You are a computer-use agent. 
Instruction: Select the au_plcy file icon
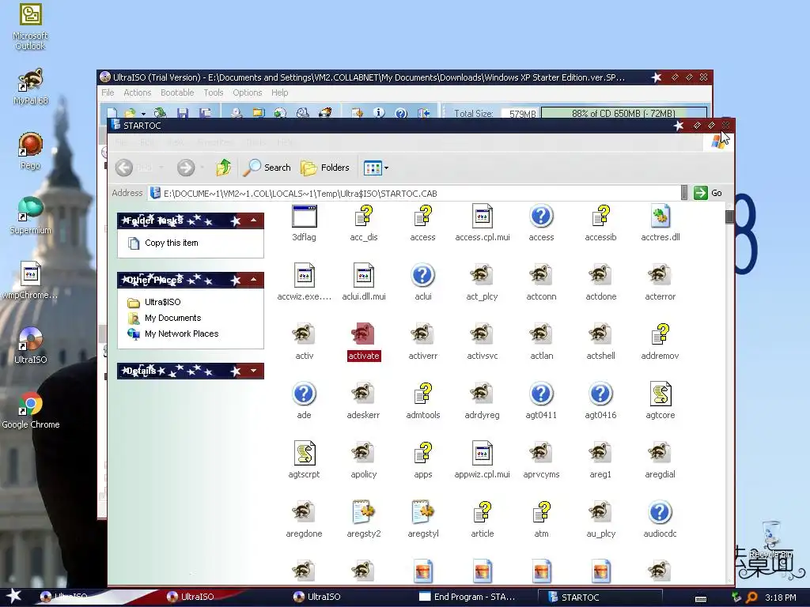pyautogui.click(x=601, y=512)
